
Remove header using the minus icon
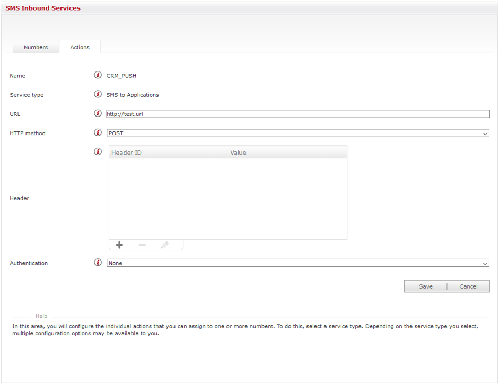142,245
